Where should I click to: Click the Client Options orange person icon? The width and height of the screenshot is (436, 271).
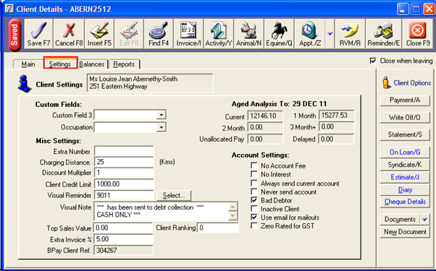click(386, 82)
